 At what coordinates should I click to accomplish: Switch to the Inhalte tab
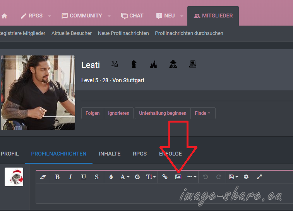click(x=110, y=154)
